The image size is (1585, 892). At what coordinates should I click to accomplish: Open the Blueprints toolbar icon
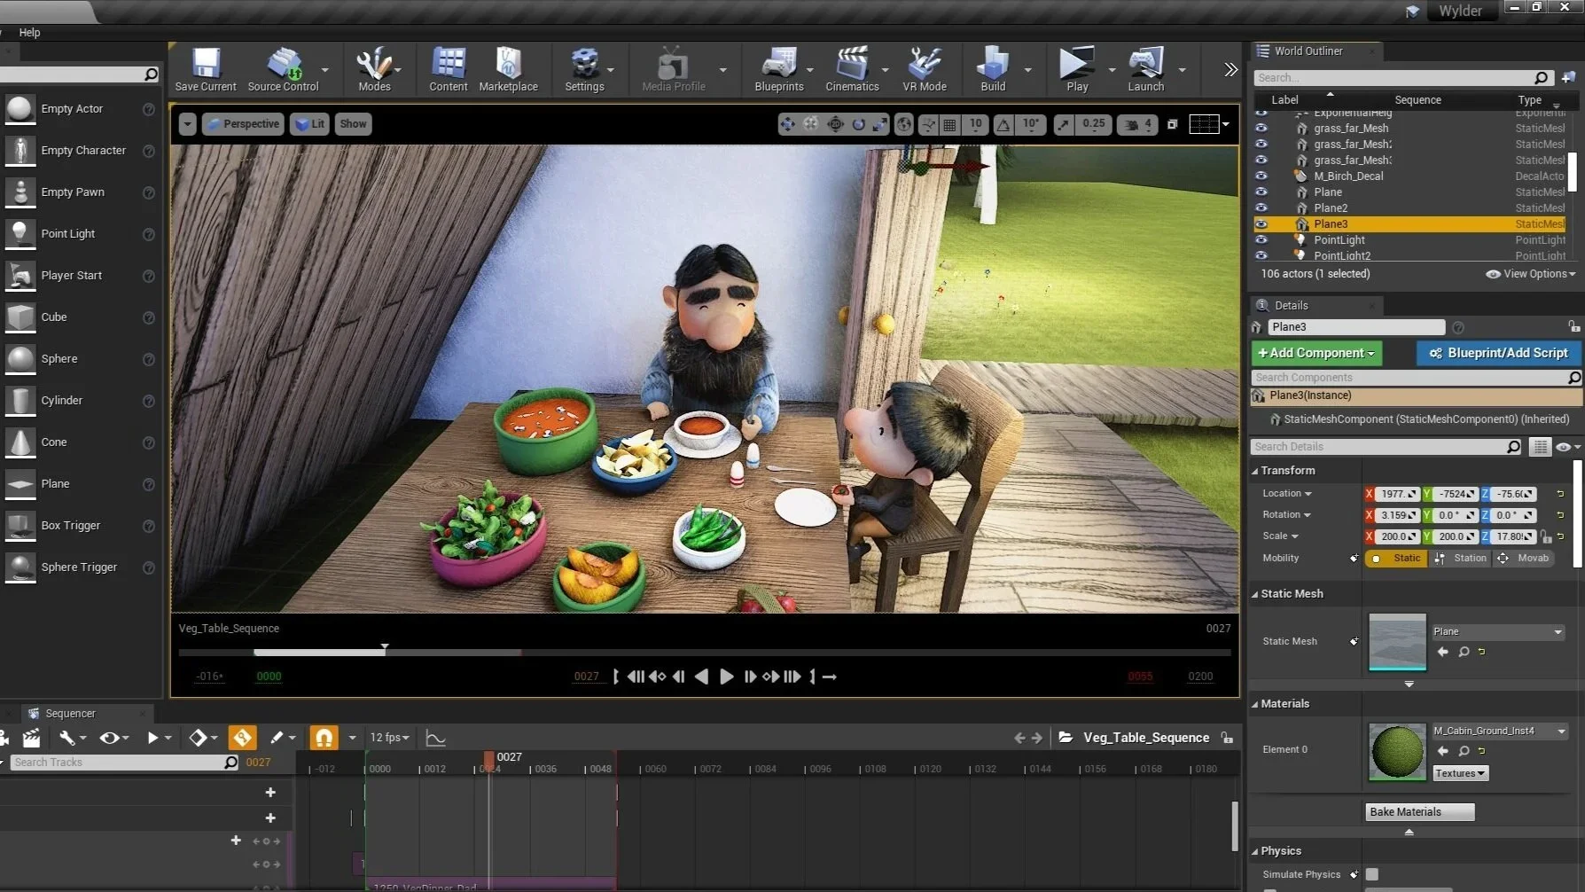[779, 69]
